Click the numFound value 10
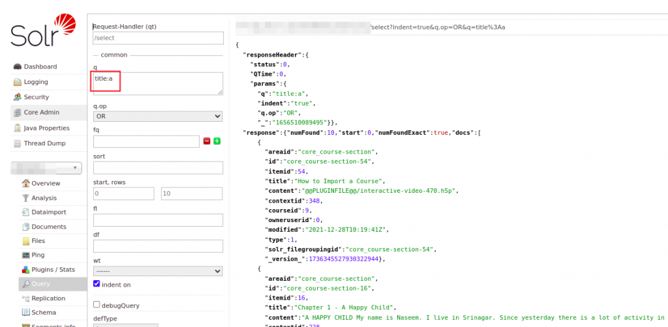 point(331,133)
